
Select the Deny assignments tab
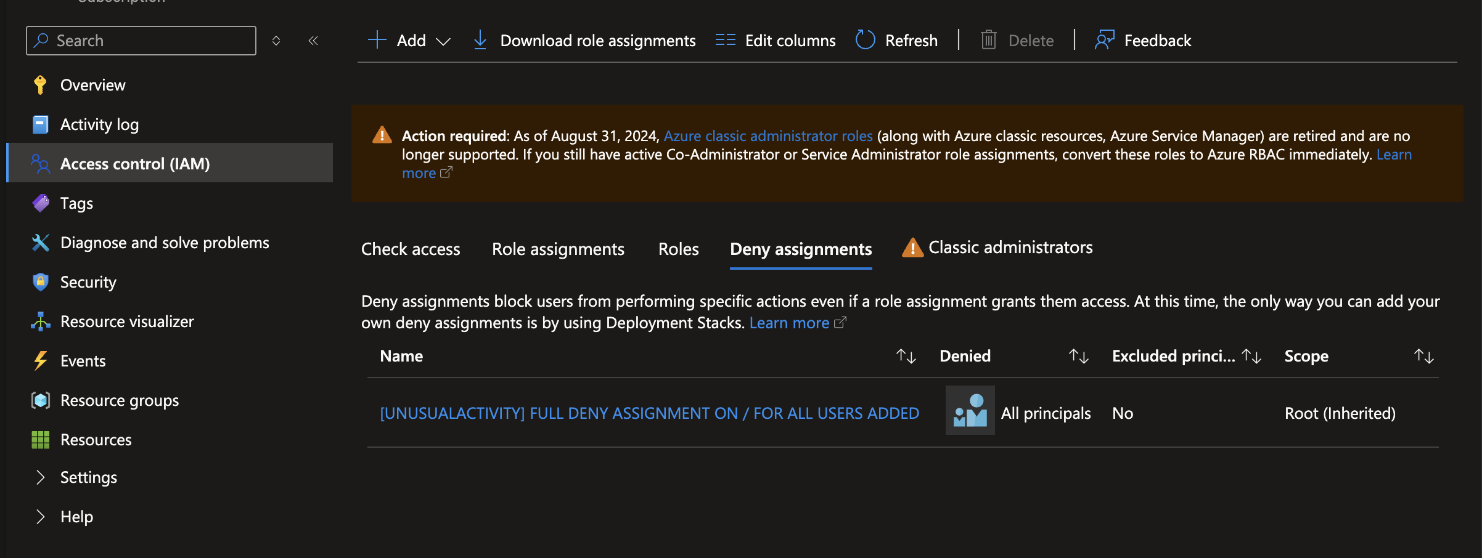pyautogui.click(x=801, y=249)
